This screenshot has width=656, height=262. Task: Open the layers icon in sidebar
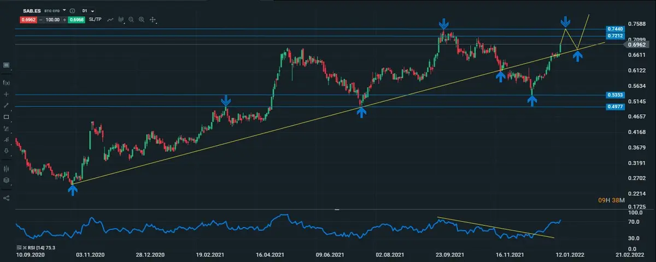6,180
